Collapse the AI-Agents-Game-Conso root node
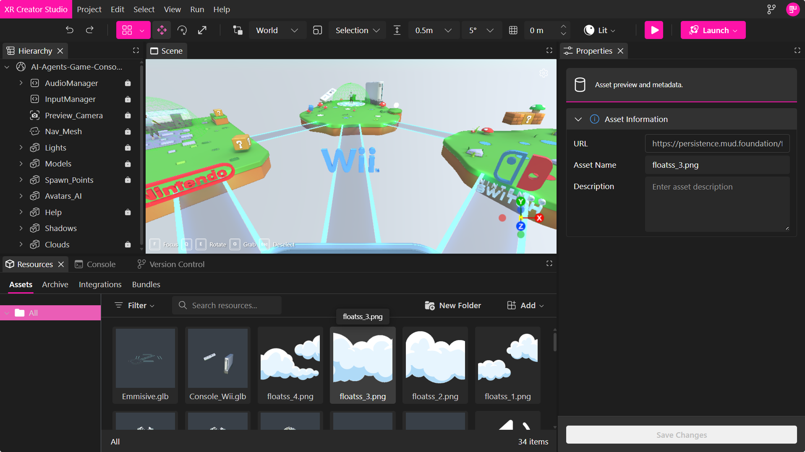805x452 pixels. [7, 67]
